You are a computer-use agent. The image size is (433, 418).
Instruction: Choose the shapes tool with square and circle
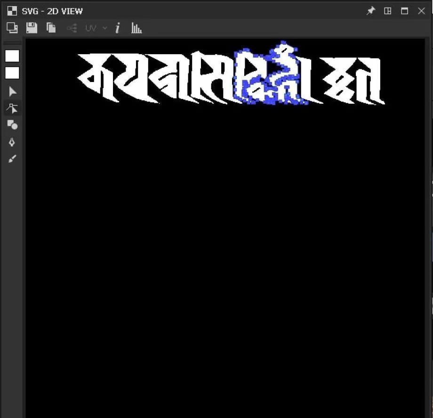click(x=12, y=125)
